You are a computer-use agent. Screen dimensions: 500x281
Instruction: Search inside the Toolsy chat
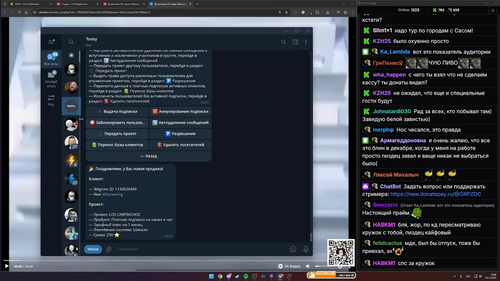[x=284, y=42]
